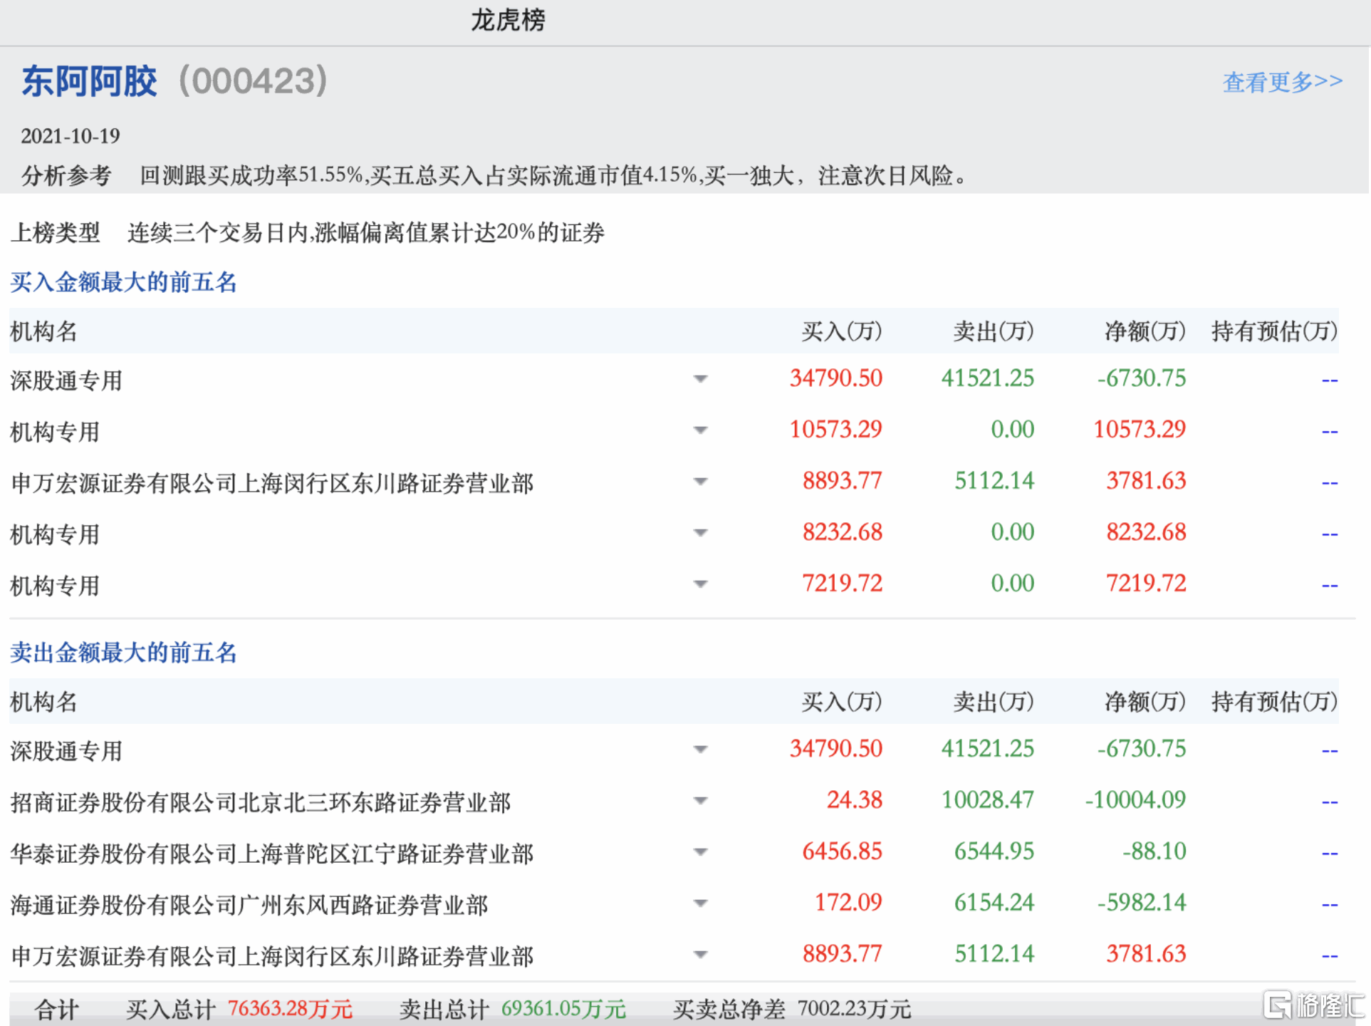The height and width of the screenshot is (1026, 1371).
Task: Select 卖出(万) header in buy table
Action: coord(994,331)
